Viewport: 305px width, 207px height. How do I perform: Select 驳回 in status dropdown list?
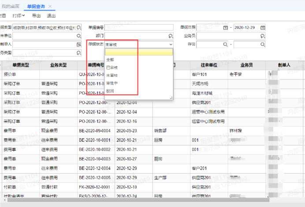(110, 91)
